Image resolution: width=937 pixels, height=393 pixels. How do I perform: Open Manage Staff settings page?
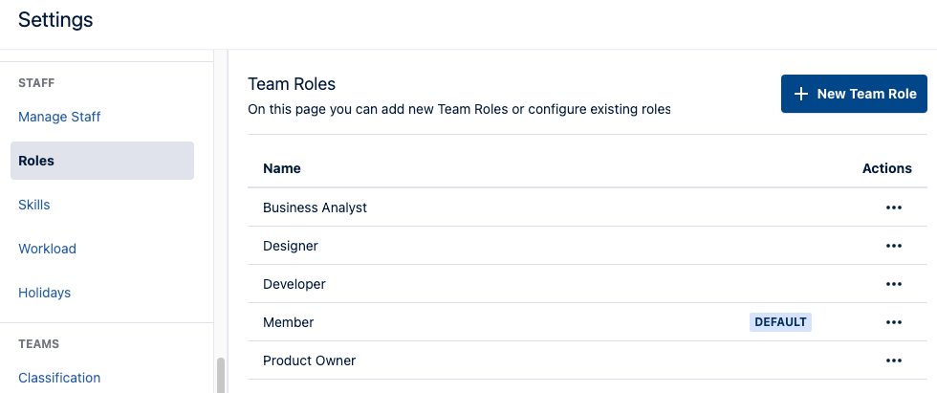pos(59,117)
